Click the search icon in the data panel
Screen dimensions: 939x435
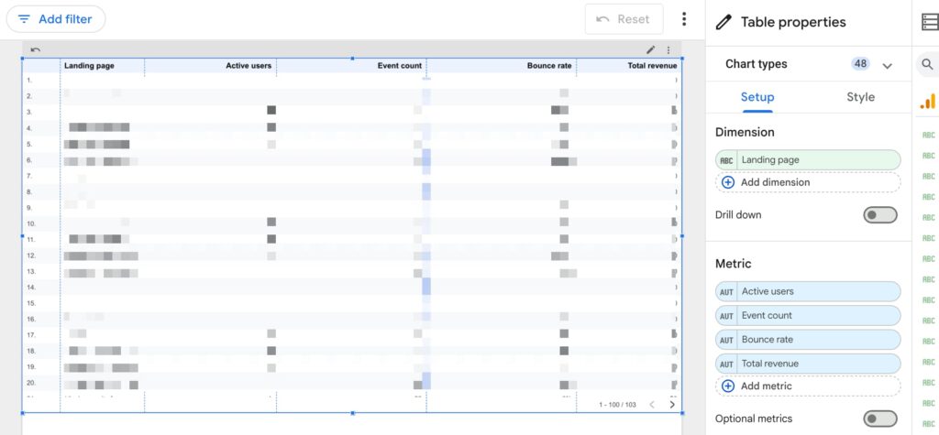point(927,64)
